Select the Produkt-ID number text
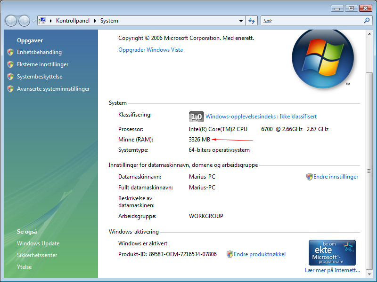This screenshot has width=377, height=282. (183, 254)
